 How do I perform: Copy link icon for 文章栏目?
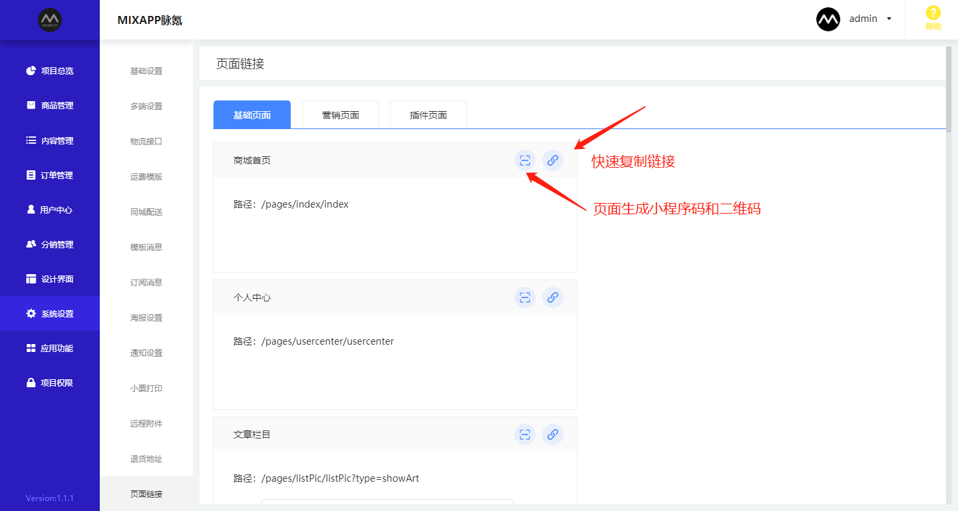click(x=552, y=434)
